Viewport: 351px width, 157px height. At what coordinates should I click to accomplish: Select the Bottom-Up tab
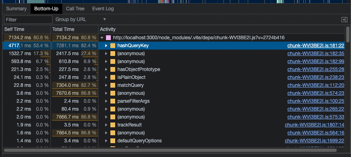click(x=46, y=9)
